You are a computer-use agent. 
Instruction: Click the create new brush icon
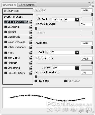(80, 112)
